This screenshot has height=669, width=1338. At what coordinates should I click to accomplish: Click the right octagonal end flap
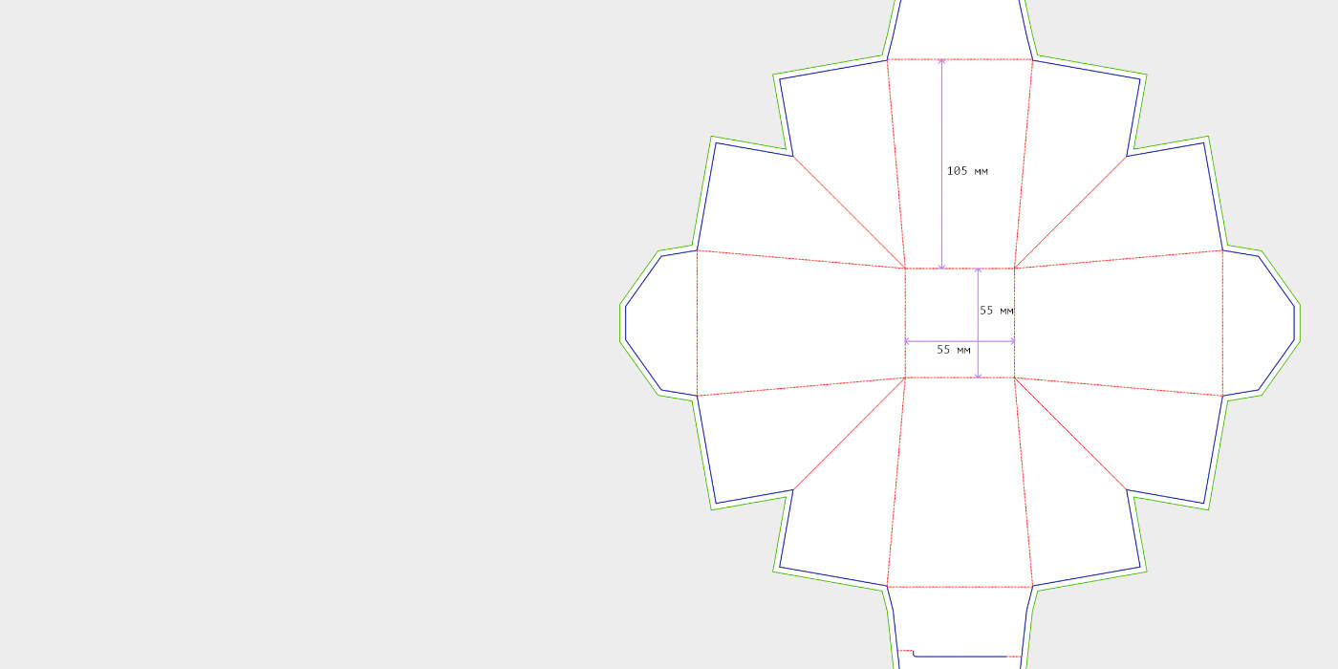coord(1259,323)
